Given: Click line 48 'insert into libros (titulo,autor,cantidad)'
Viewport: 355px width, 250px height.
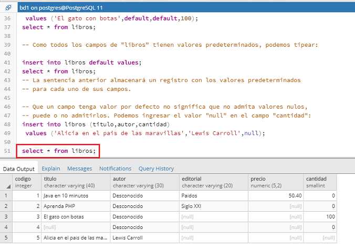Looking at the screenshot, I should pyautogui.click(x=96, y=124).
